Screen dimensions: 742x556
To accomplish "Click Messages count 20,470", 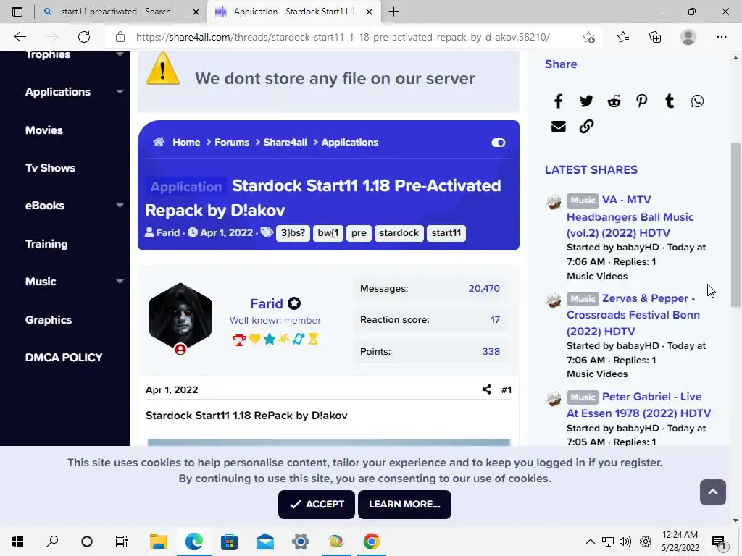I will point(483,288).
